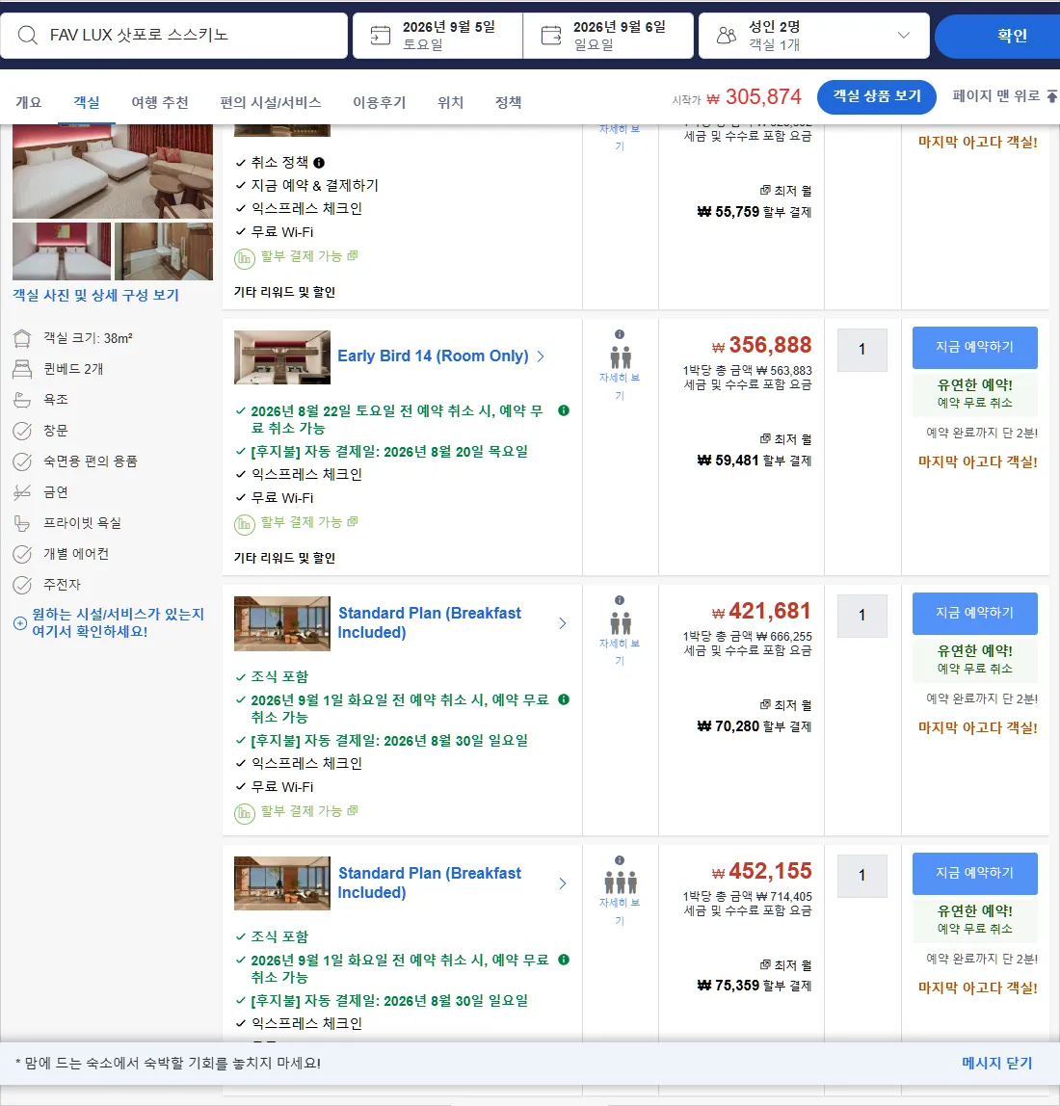Open the Early Bird 14 offer thumbnail
1060x1106 pixels.
click(282, 357)
